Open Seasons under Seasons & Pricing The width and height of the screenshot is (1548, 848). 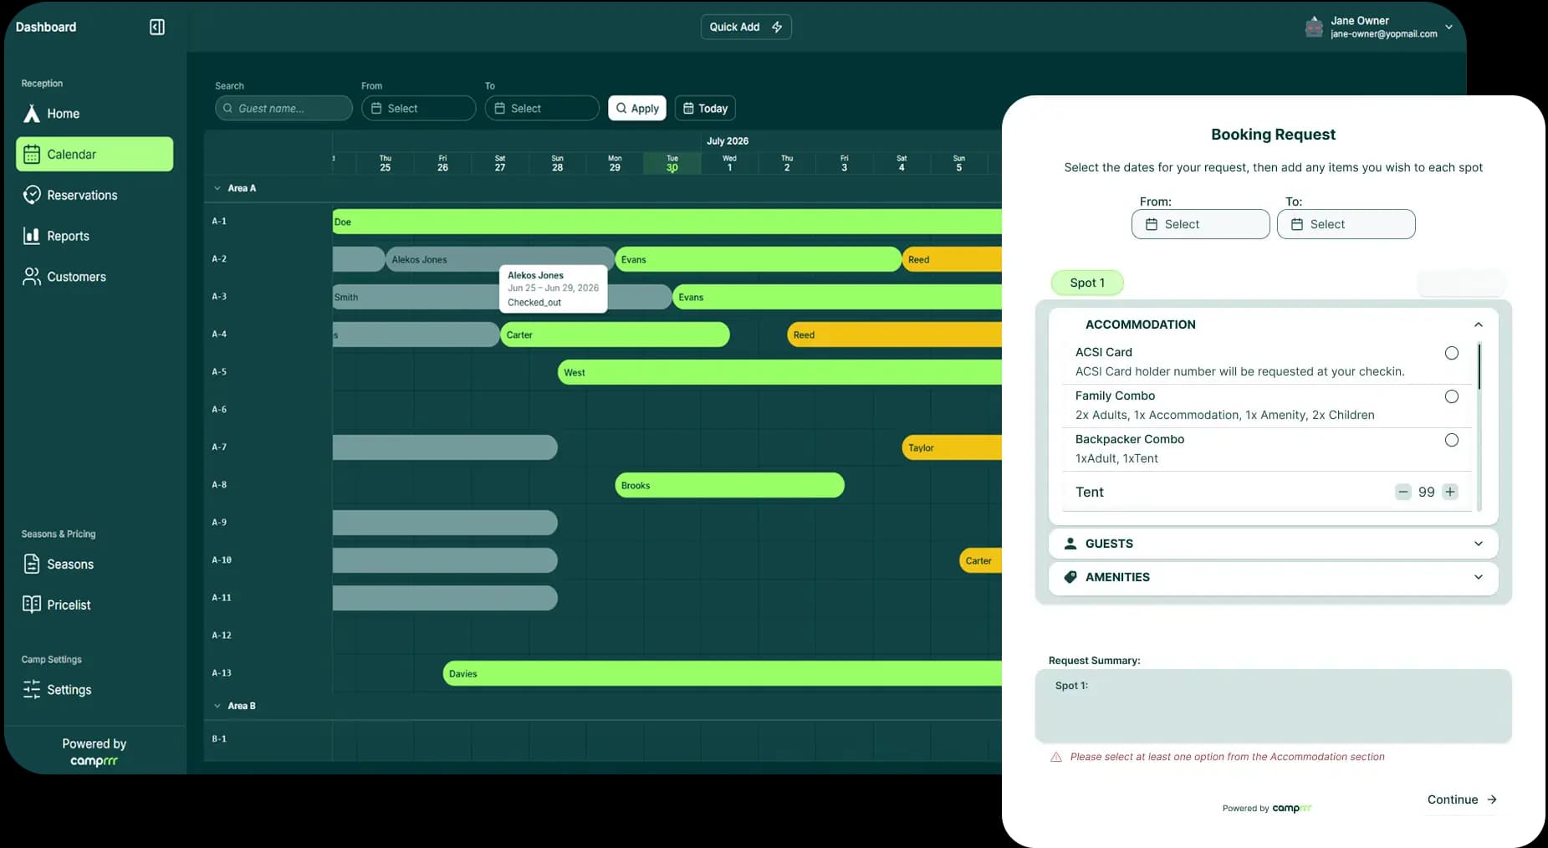pyautogui.click(x=95, y=564)
